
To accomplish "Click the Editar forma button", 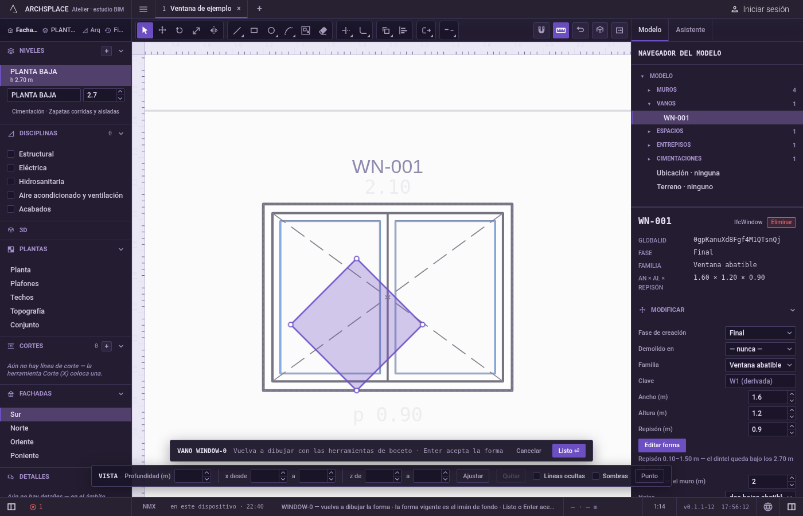I will click(x=662, y=445).
